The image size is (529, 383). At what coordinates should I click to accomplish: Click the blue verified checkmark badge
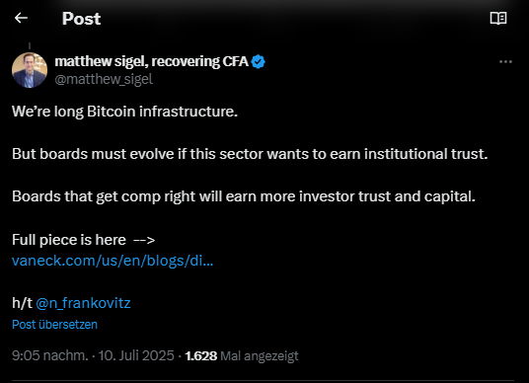[x=259, y=62]
